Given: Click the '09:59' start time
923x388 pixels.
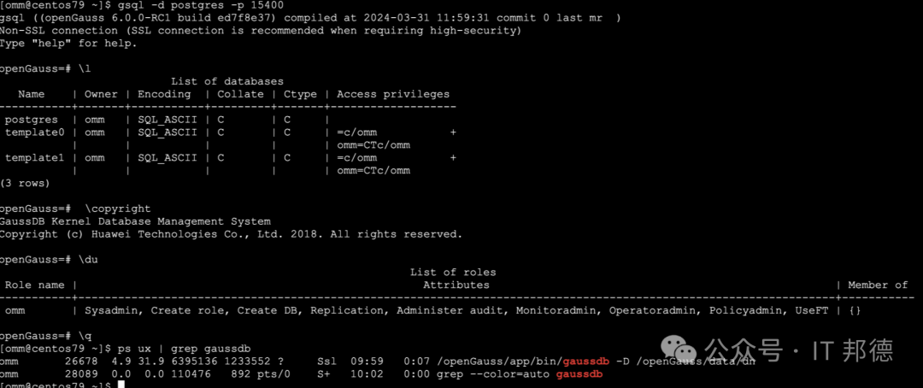Looking at the screenshot, I should [367, 361].
